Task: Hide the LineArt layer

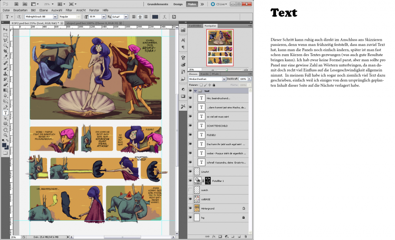Action: coord(190,172)
